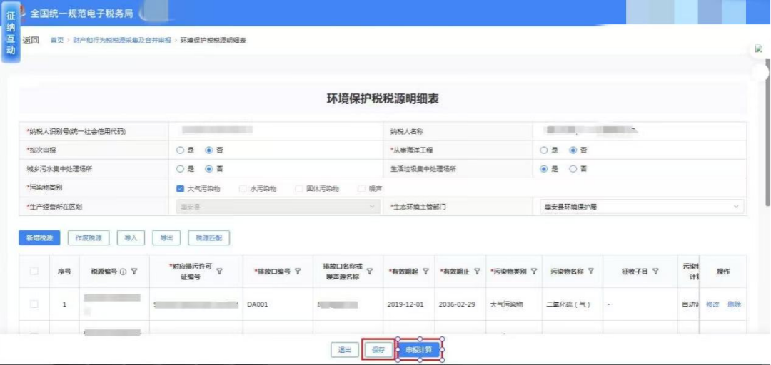Click the 新增税源 button

(x=39, y=238)
